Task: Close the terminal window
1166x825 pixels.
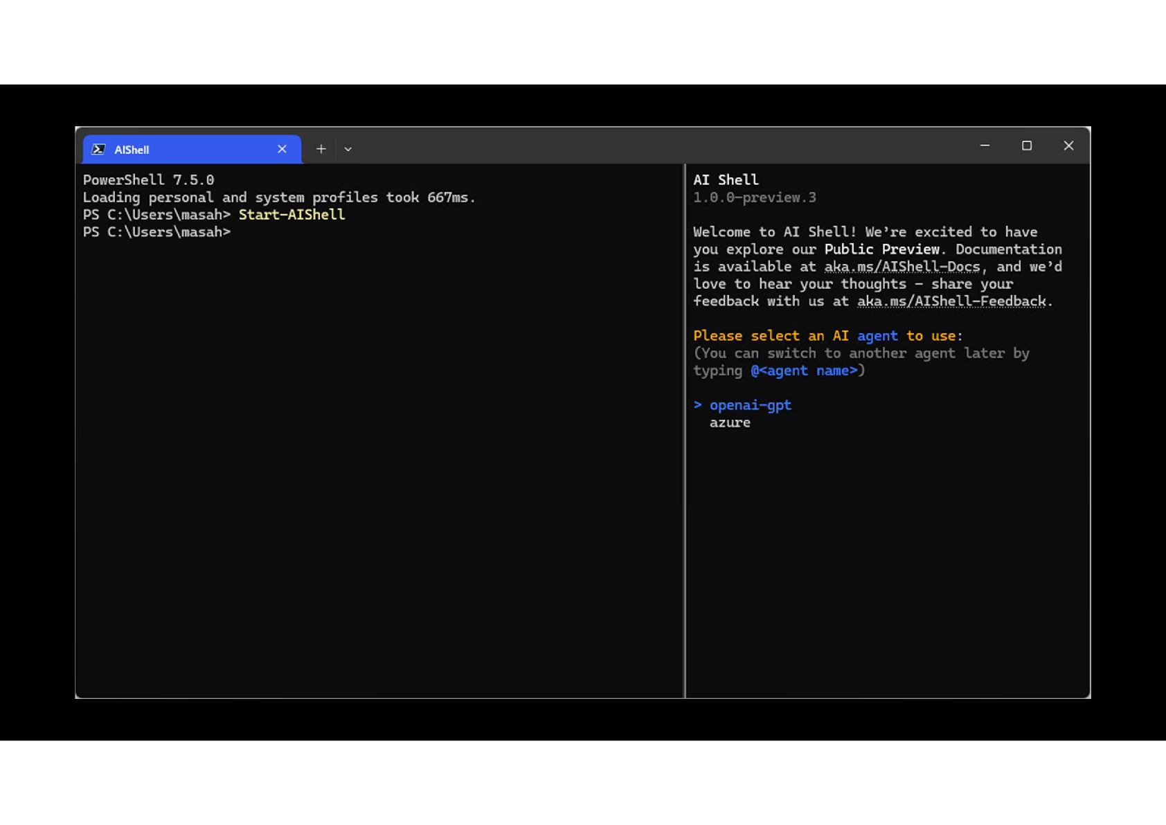Action: pos(1068,145)
